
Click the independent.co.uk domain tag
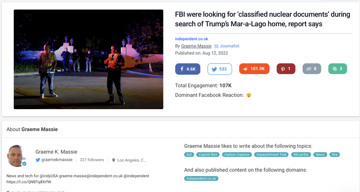tap(201, 178)
